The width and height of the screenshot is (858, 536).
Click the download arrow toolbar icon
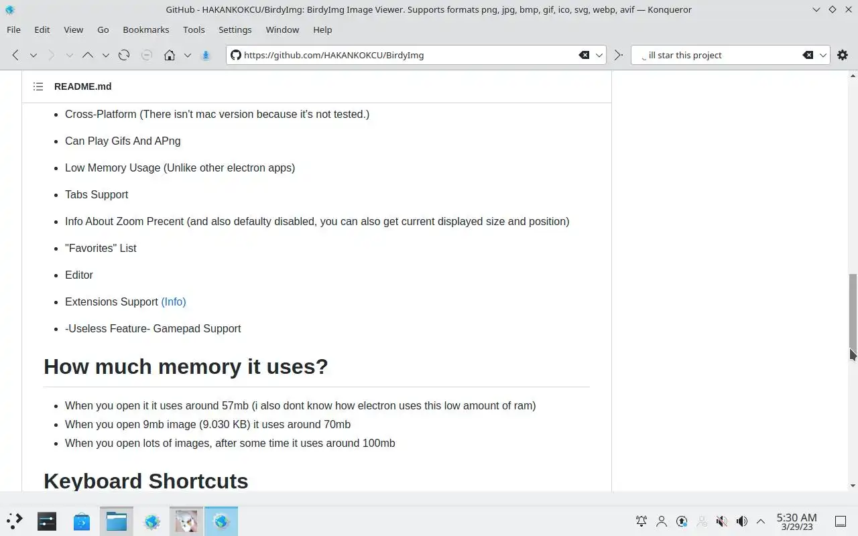point(206,55)
